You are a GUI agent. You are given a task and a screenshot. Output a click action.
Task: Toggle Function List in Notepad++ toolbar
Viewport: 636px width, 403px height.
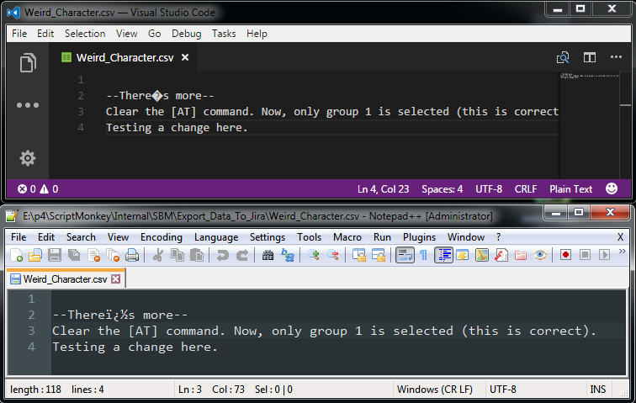(501, 255)
